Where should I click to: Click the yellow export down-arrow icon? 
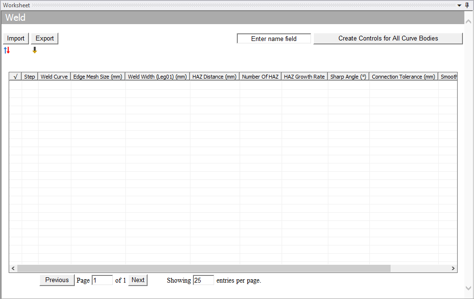35,50
